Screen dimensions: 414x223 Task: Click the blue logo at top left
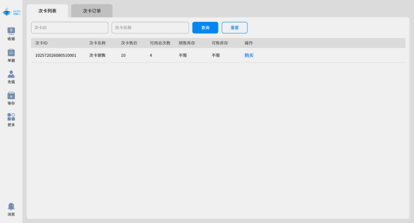click(x=11, y=12)
